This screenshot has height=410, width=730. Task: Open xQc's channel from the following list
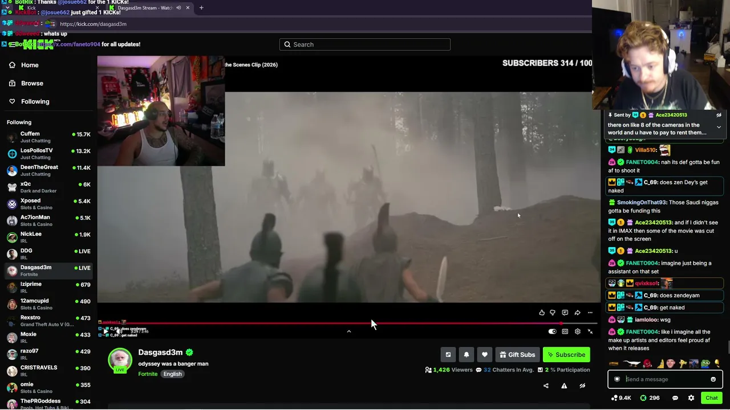[x=48, y=187]
